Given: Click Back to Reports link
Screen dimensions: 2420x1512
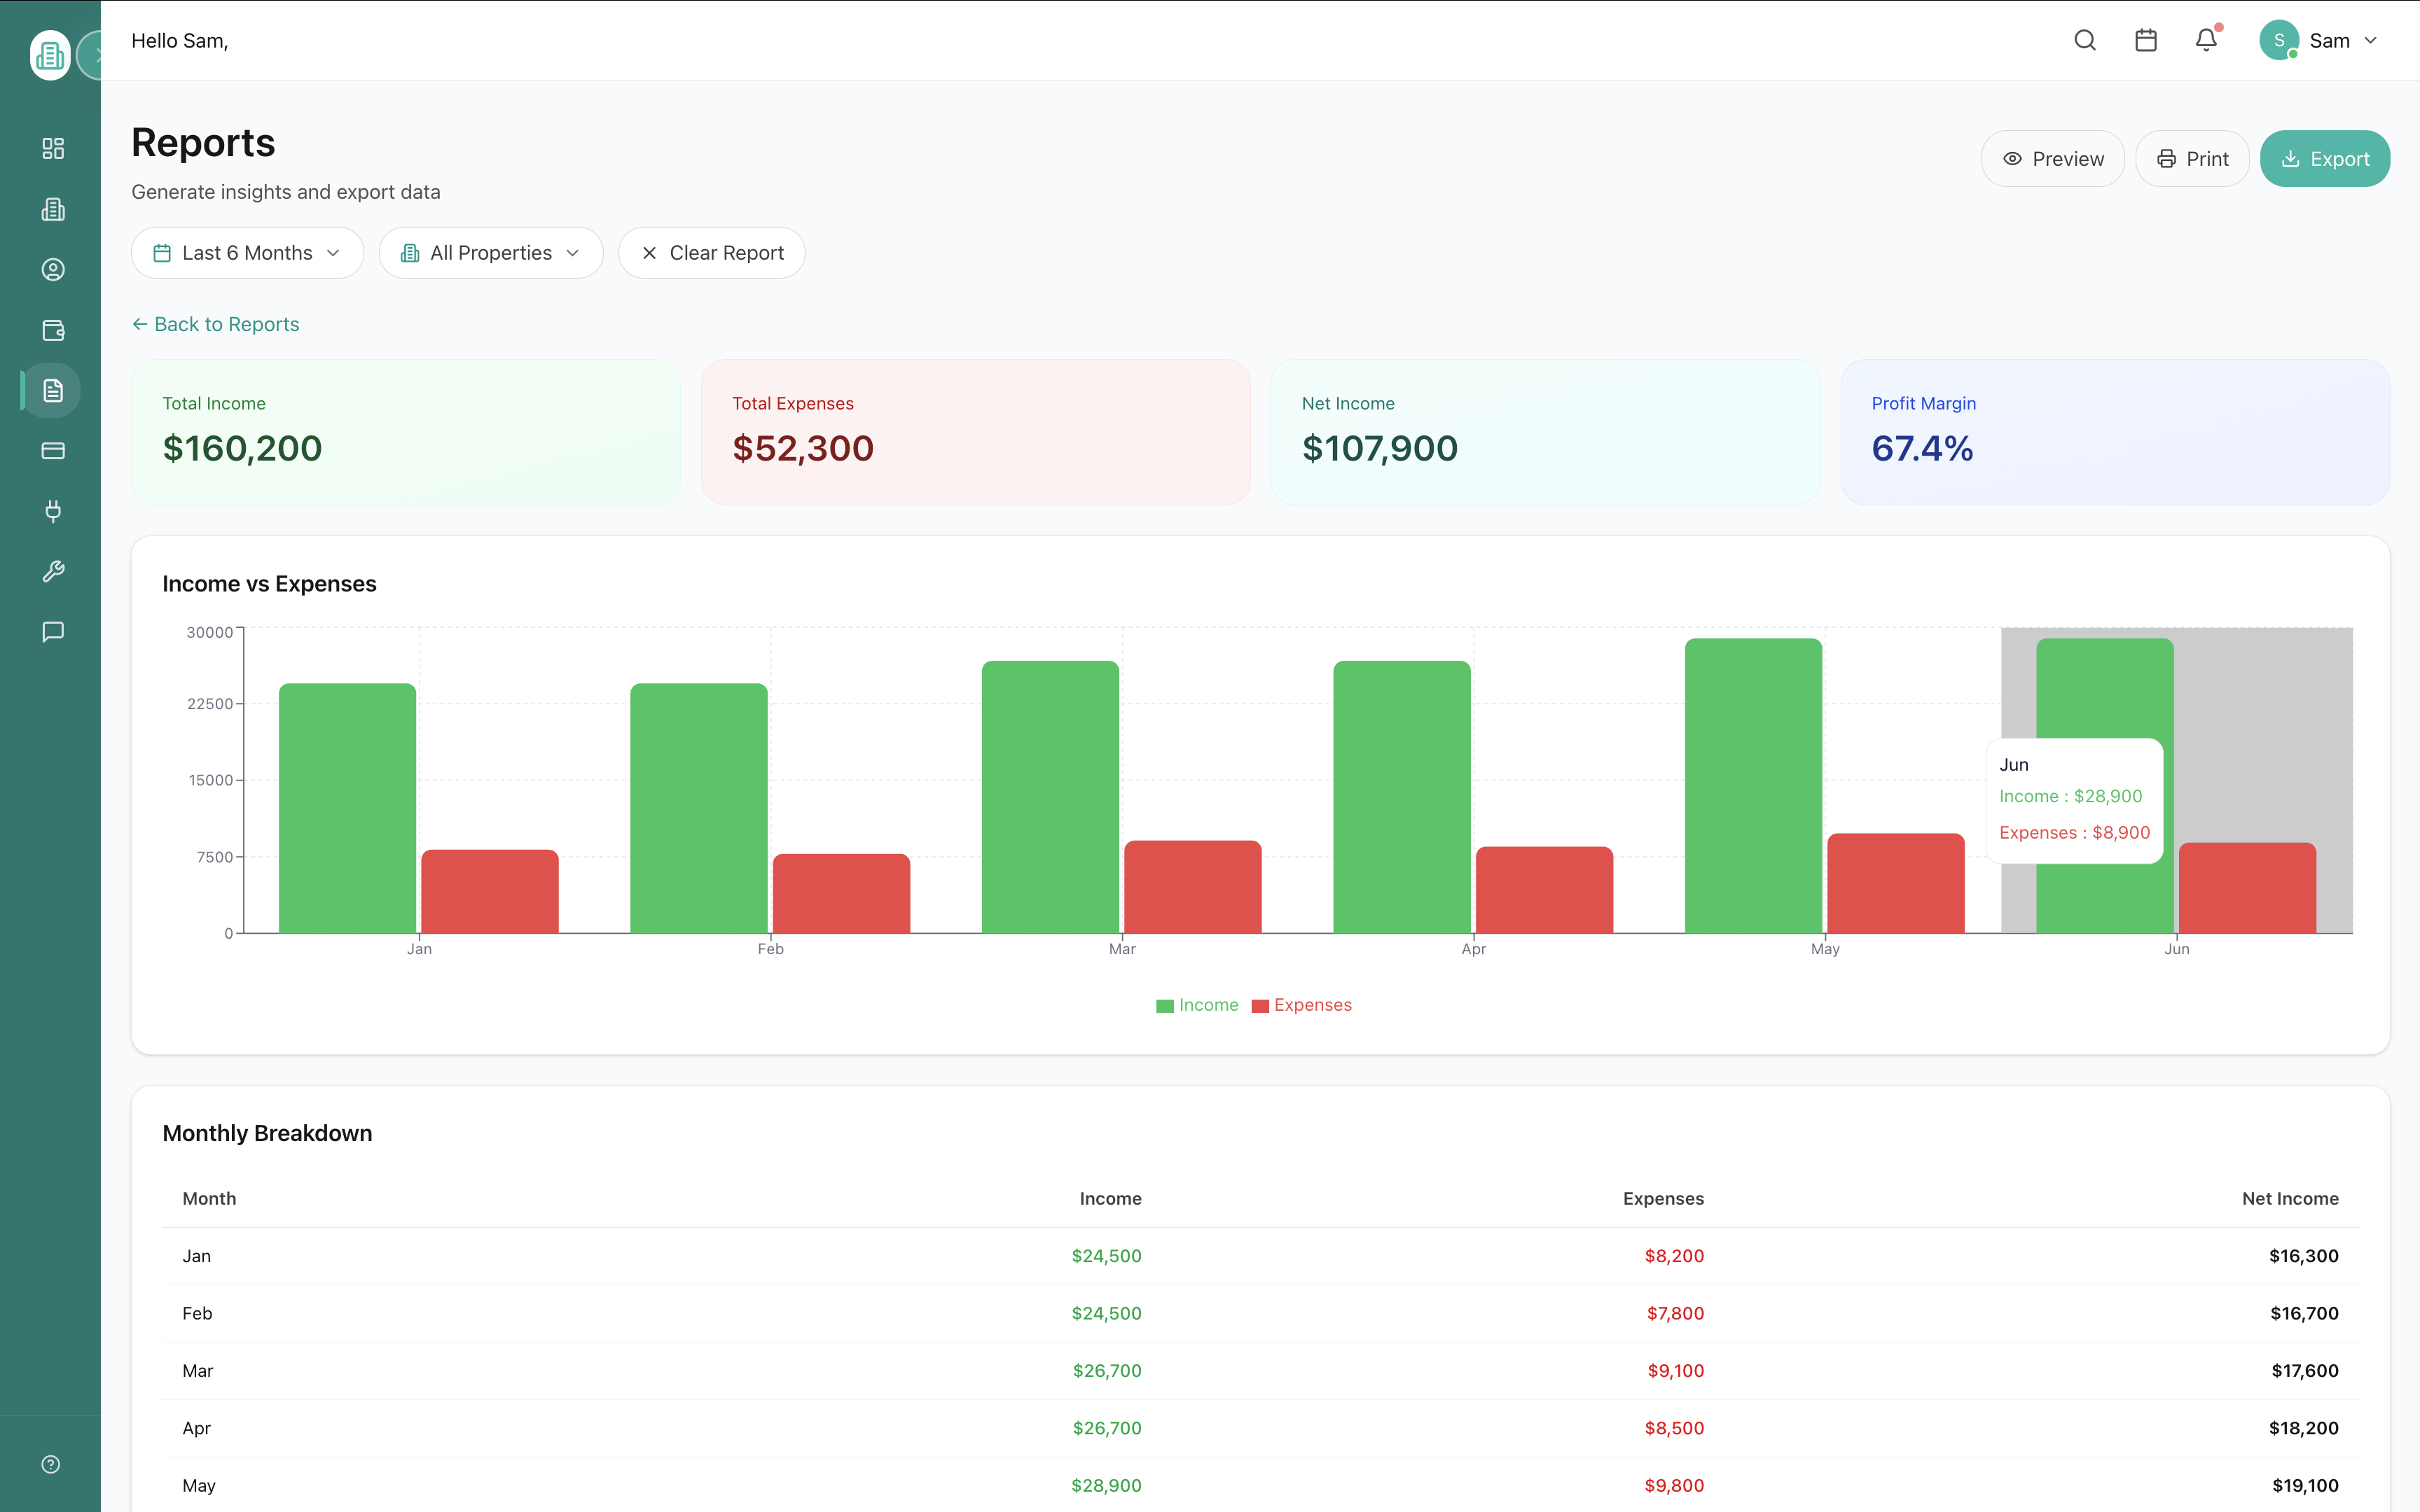Looking at the screenshot, I should [215, 324].
